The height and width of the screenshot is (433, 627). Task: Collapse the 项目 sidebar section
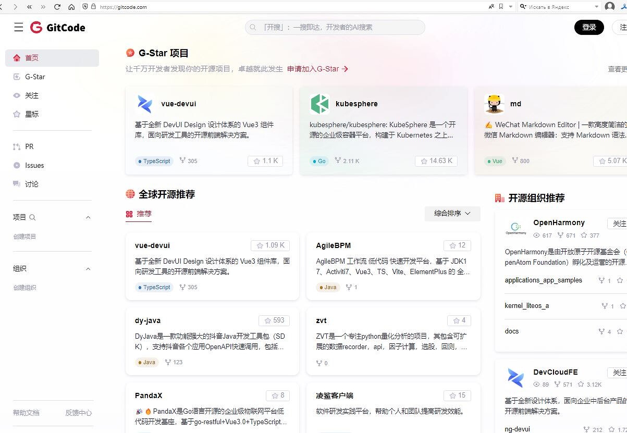pos(88,217)
